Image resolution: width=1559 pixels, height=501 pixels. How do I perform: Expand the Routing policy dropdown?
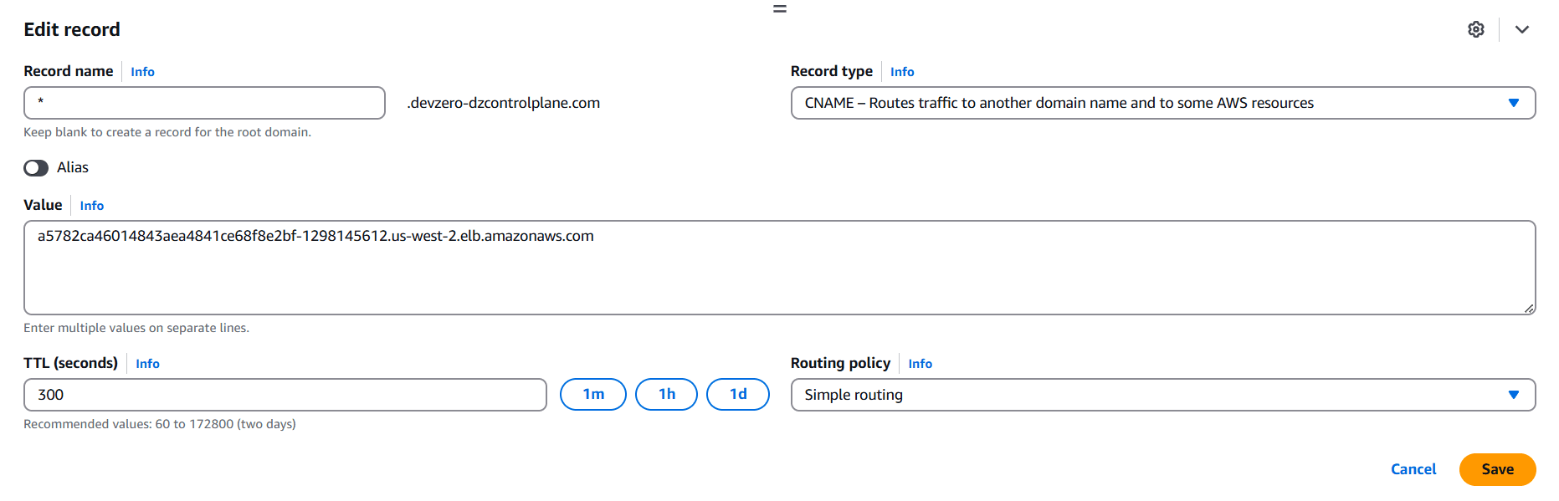[1162, 395]
